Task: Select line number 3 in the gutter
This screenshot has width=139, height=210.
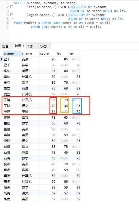Action: [x=8, y=11]
